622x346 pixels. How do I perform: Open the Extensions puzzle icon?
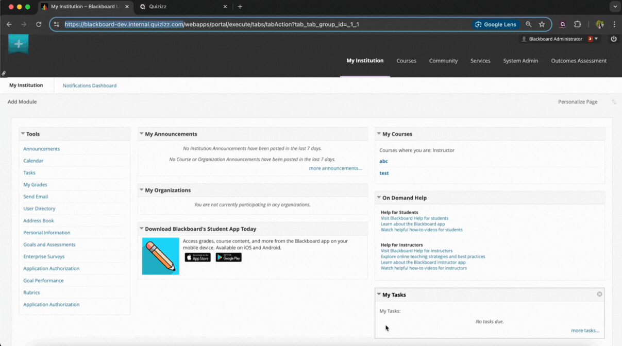[x=577, y=24]
